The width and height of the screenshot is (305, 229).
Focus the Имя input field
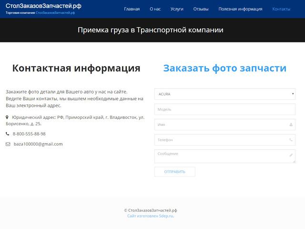click(225, 125)
